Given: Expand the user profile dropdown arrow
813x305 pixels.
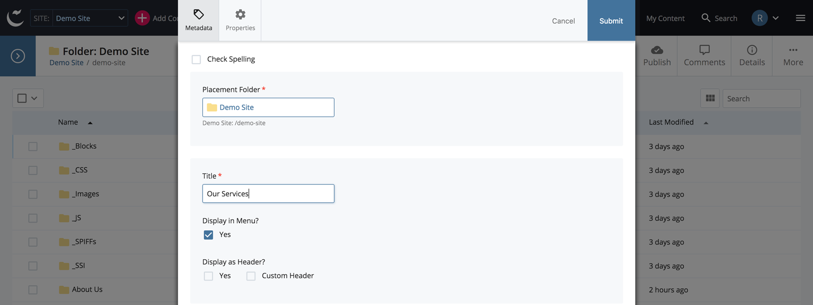Looking at the screenshot, I should pyautogui.click(x=775, y=18).
